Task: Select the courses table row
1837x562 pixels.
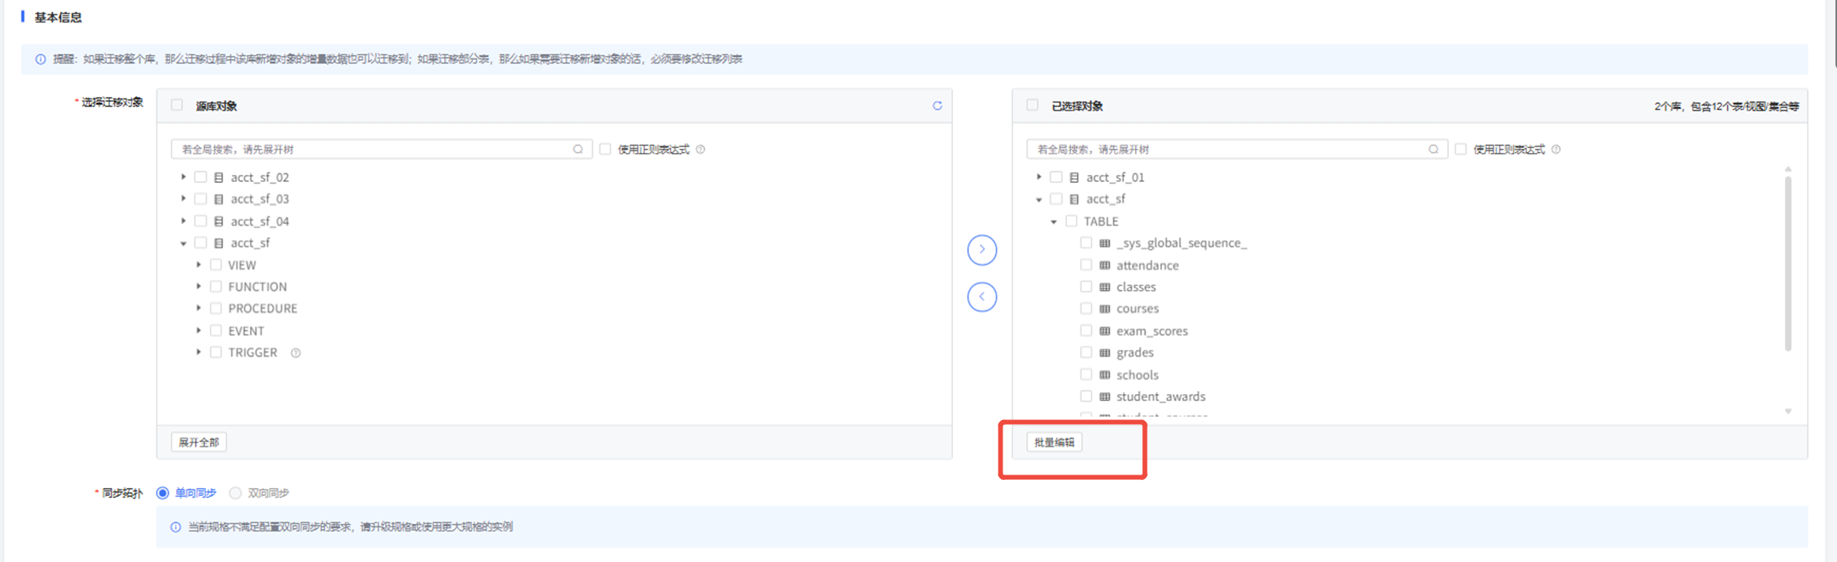Action: 1137,309
